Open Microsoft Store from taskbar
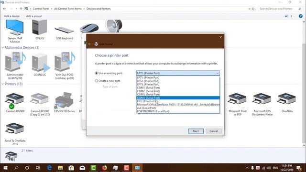 coord(71,168)
